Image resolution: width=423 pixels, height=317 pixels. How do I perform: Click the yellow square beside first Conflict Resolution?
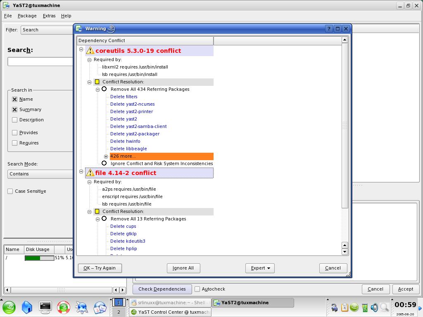pyautogui.click(x=97, y=82)
